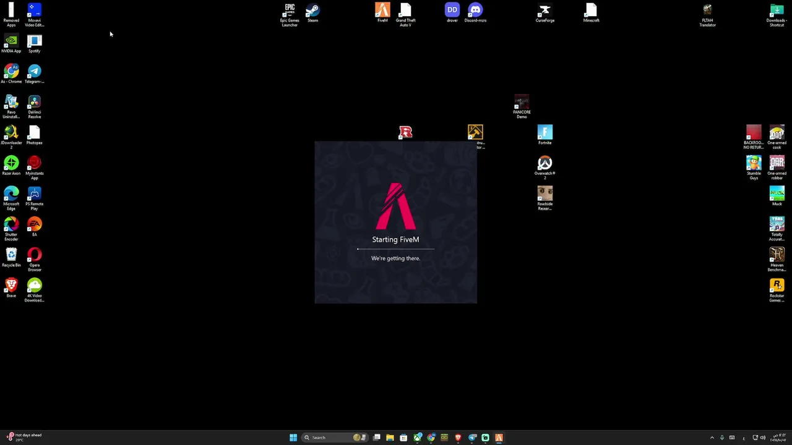Select the Discord desktop shortcut
792x445 pixels.
pyautogui.click(x=475, y=13)
